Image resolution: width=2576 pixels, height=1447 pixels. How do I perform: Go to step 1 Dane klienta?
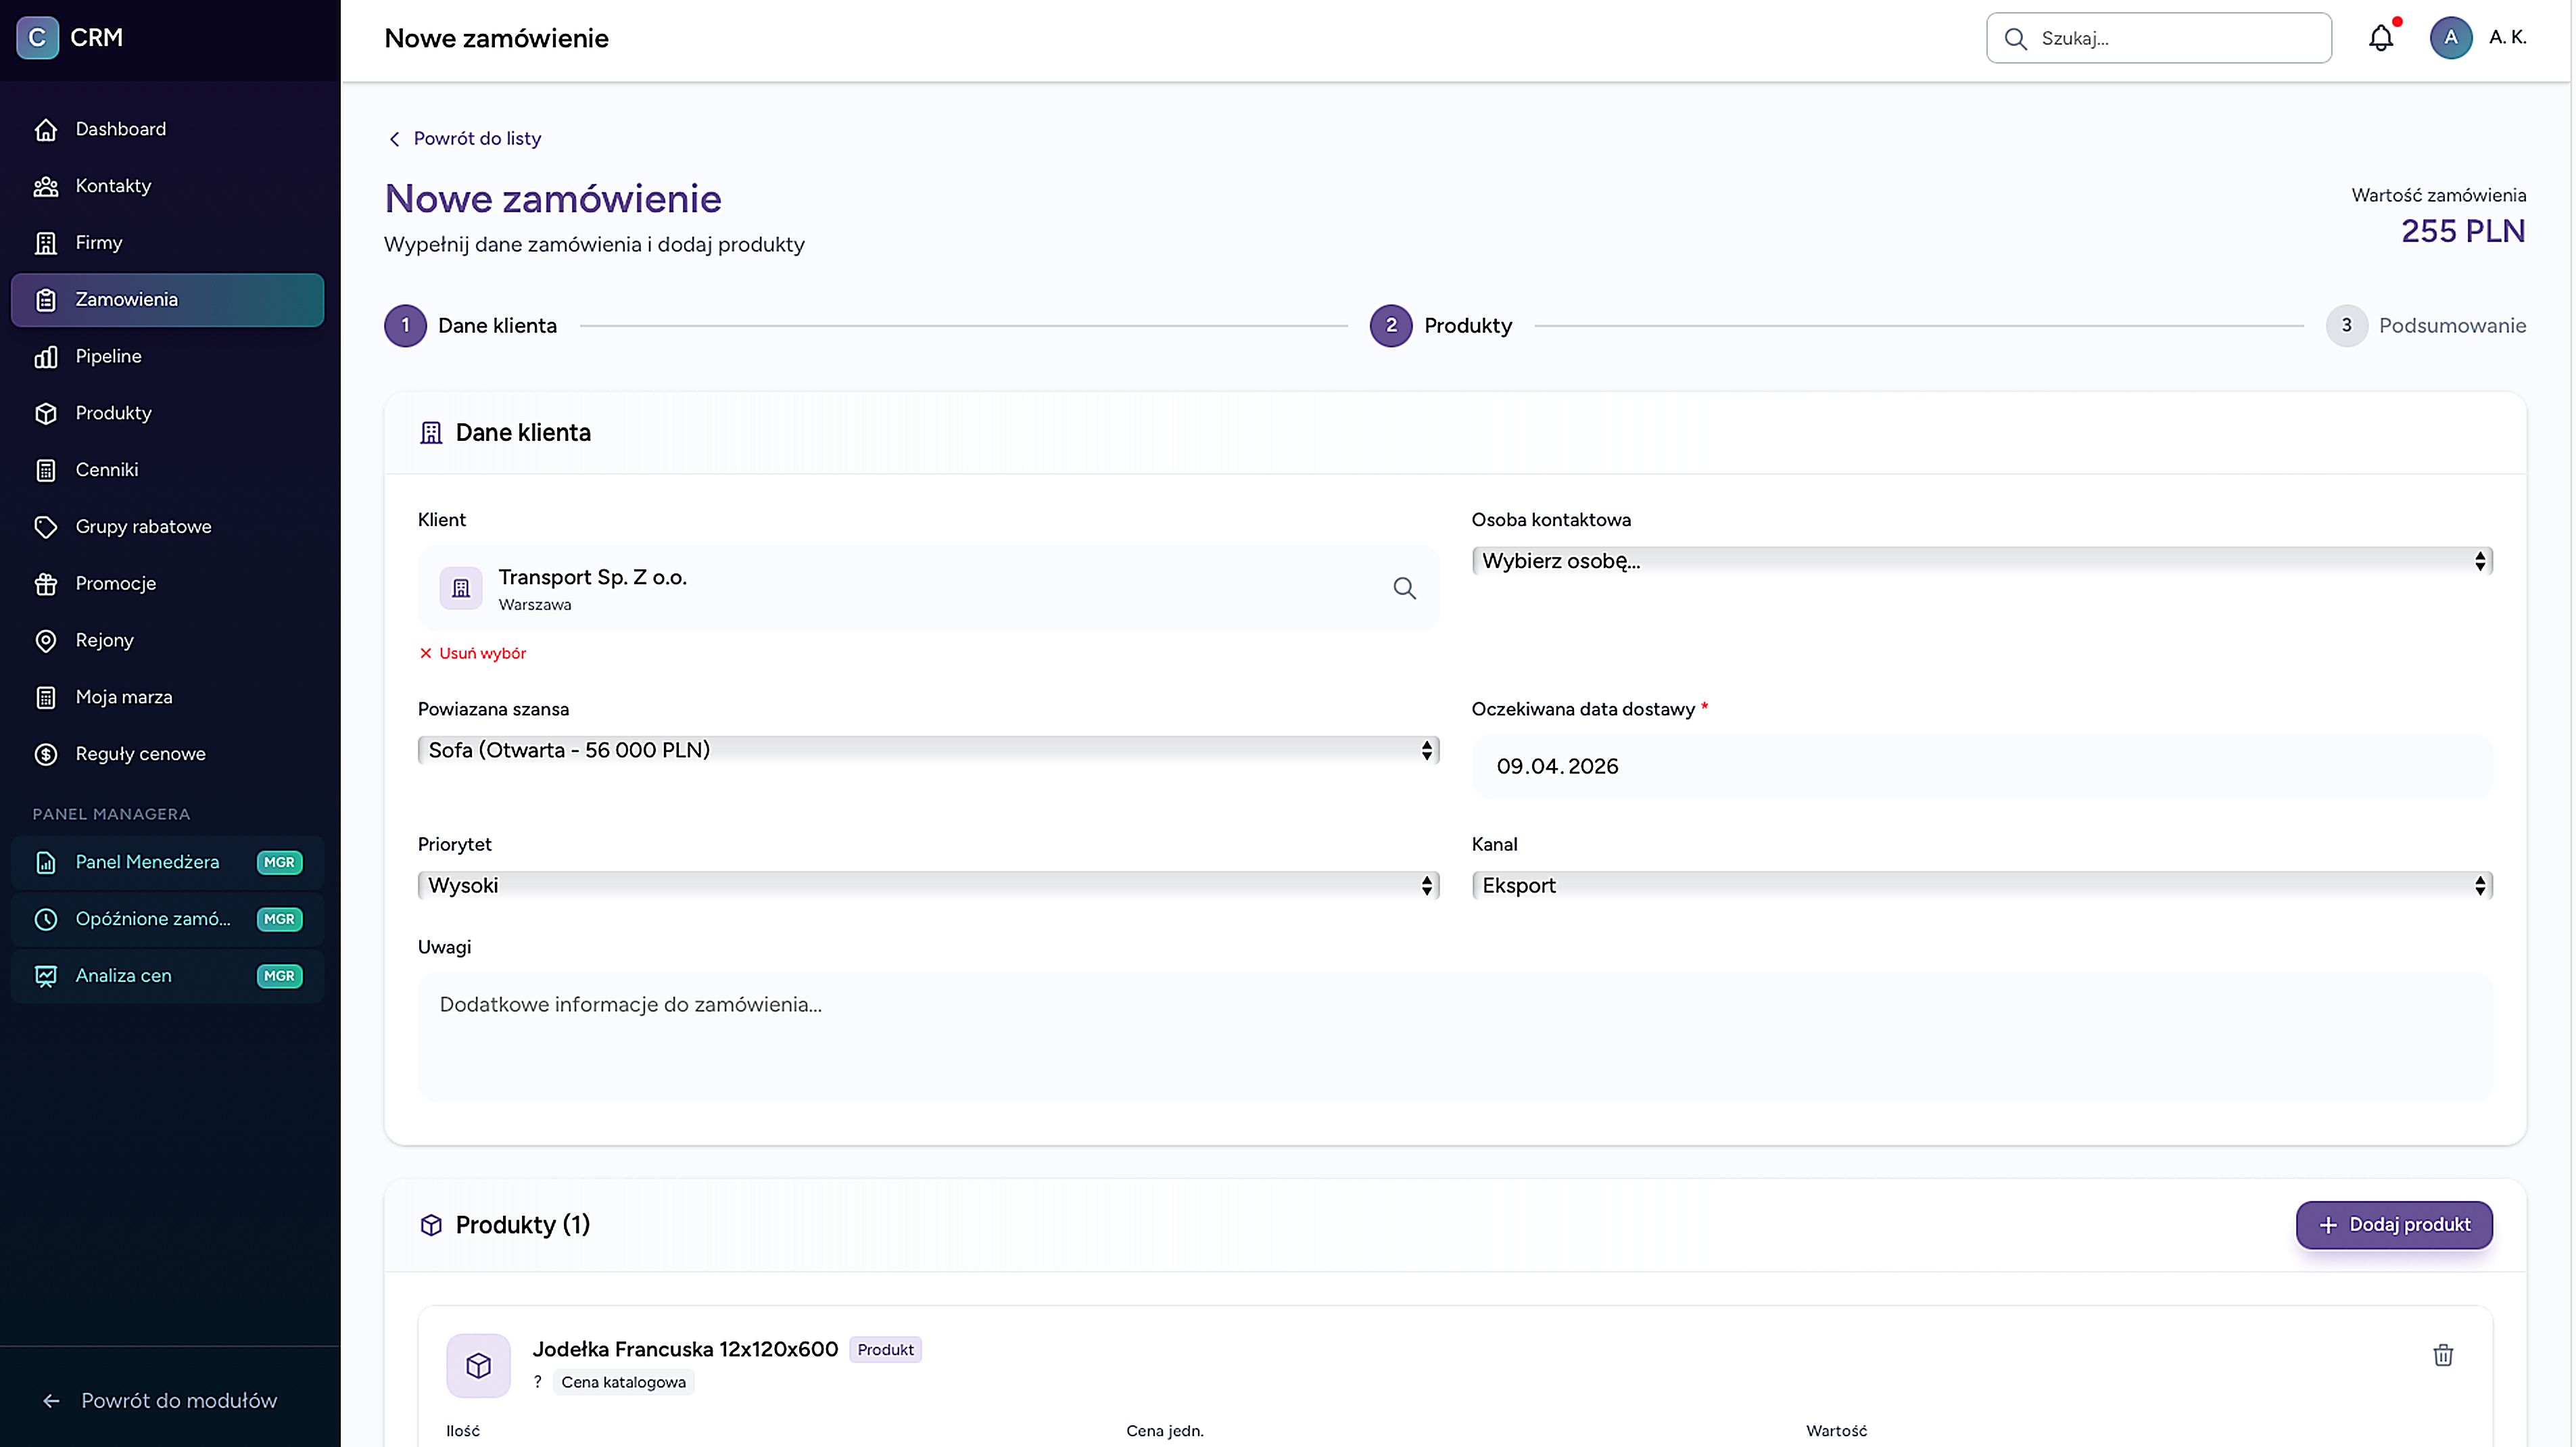[471, 326]
